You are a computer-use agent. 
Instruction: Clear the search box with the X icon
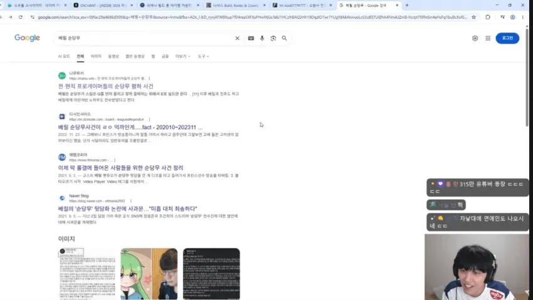pyautogui.click(x=237, y=38)
